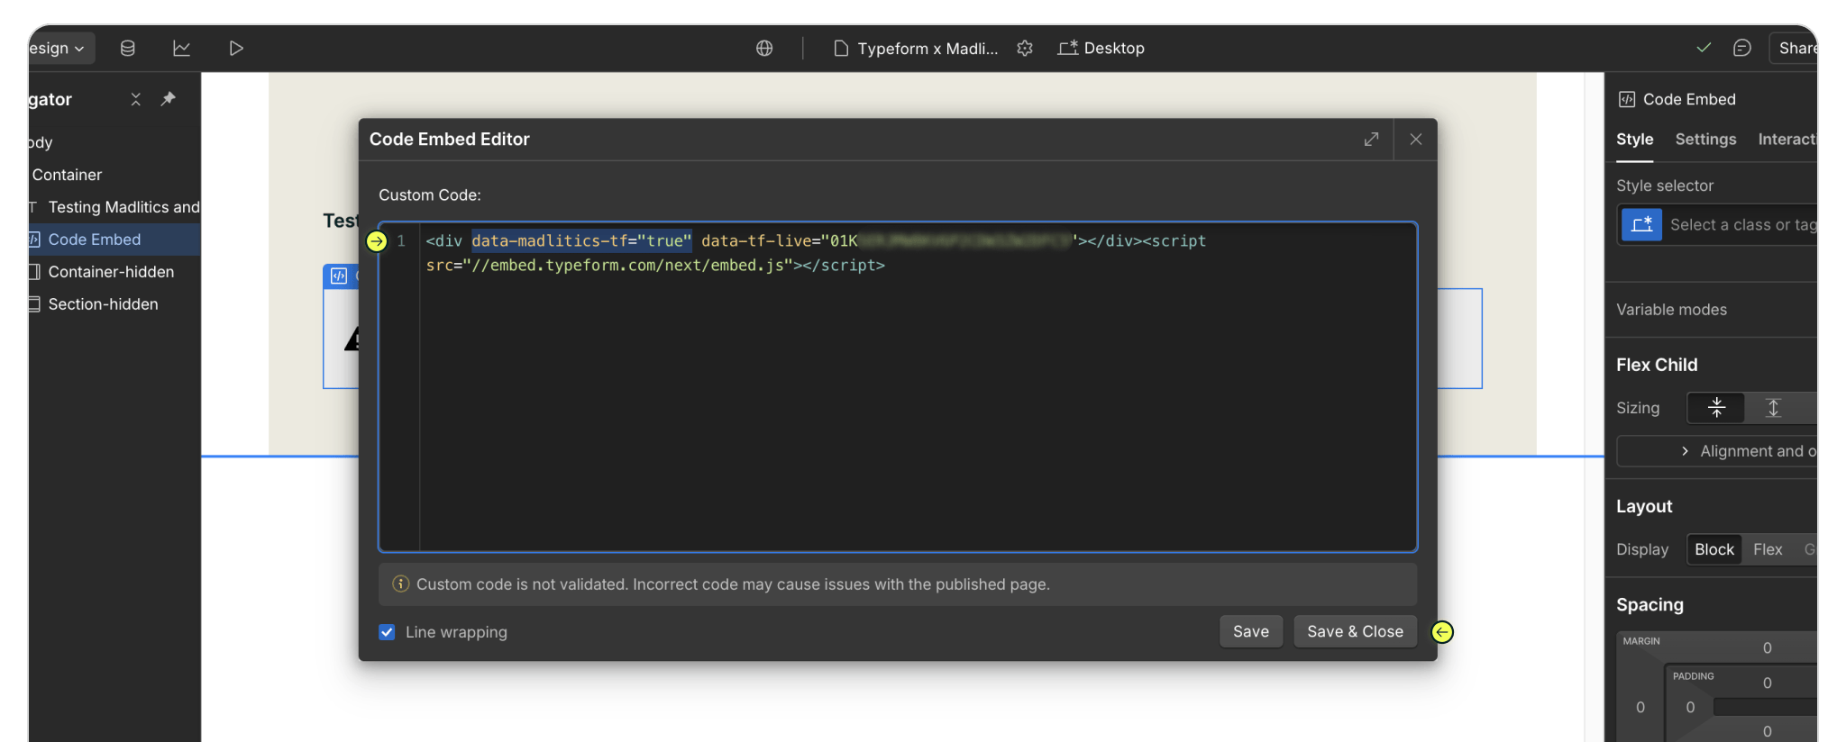Click the left padding value
The height and width of the screenshot is (742, 1846).
coord(1690,708)
